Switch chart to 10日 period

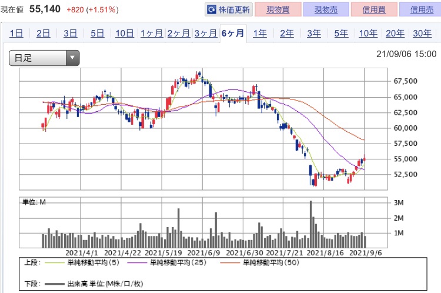(x=125, y=34)
